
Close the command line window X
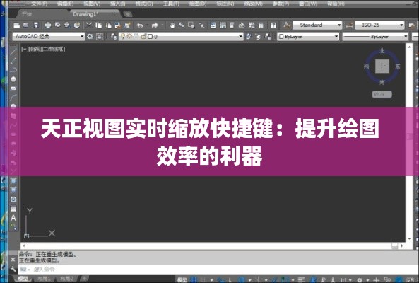point(13,260)
